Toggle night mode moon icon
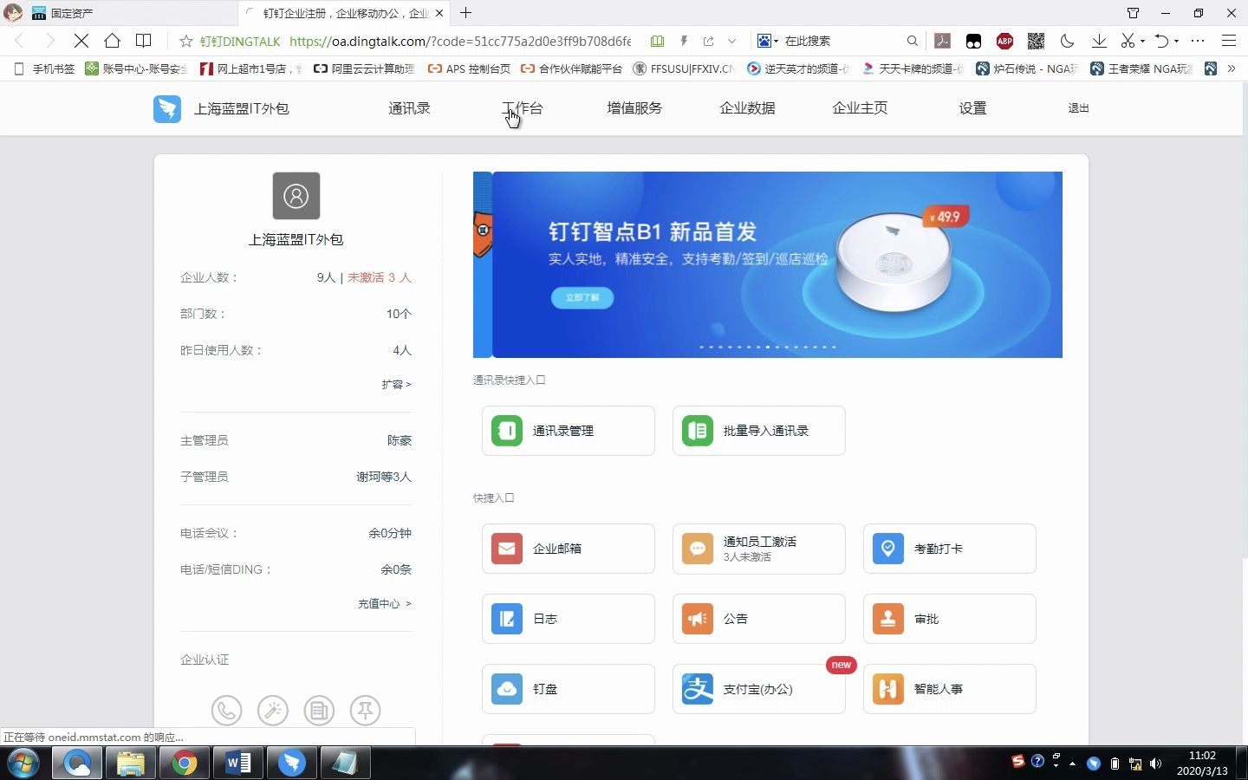 click(1068, 41)
